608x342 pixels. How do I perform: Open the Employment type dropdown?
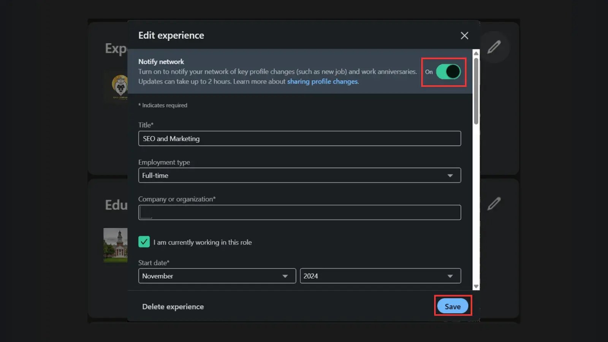299,176
